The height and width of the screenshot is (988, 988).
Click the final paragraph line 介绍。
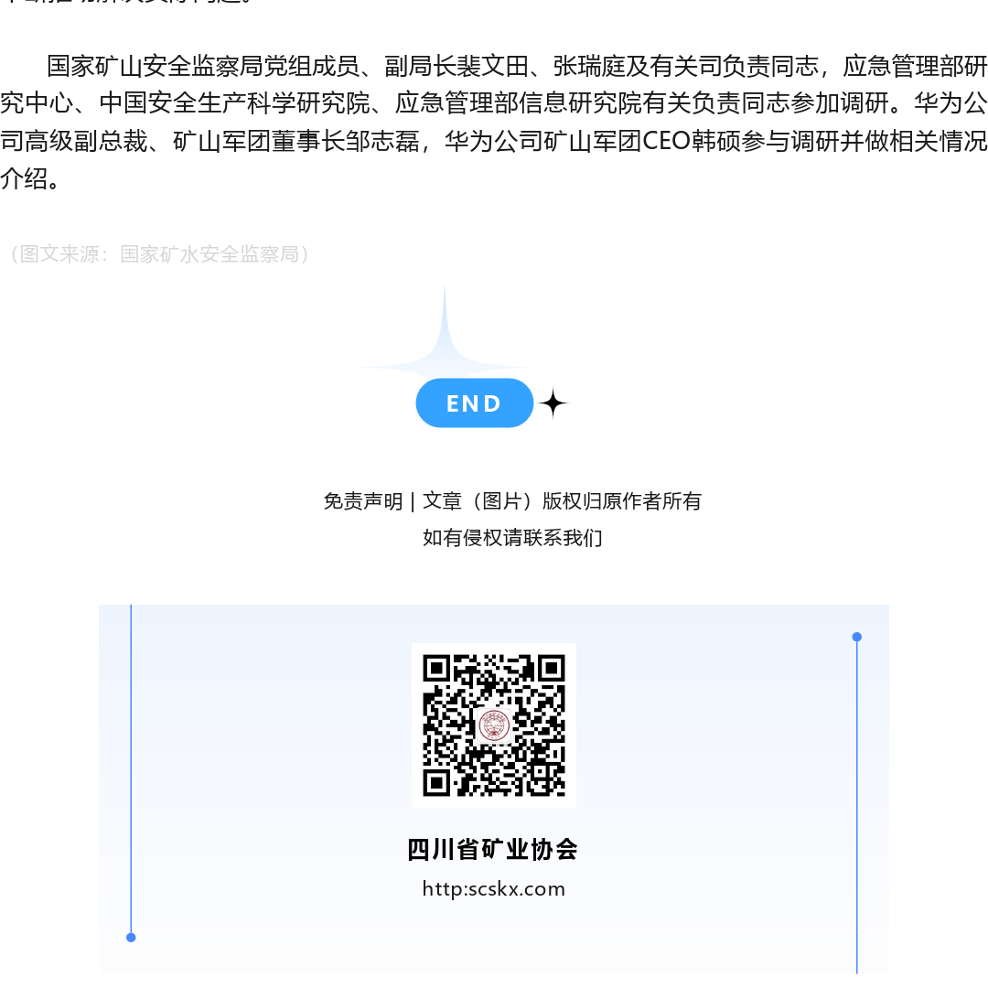[x=31, y=179]
